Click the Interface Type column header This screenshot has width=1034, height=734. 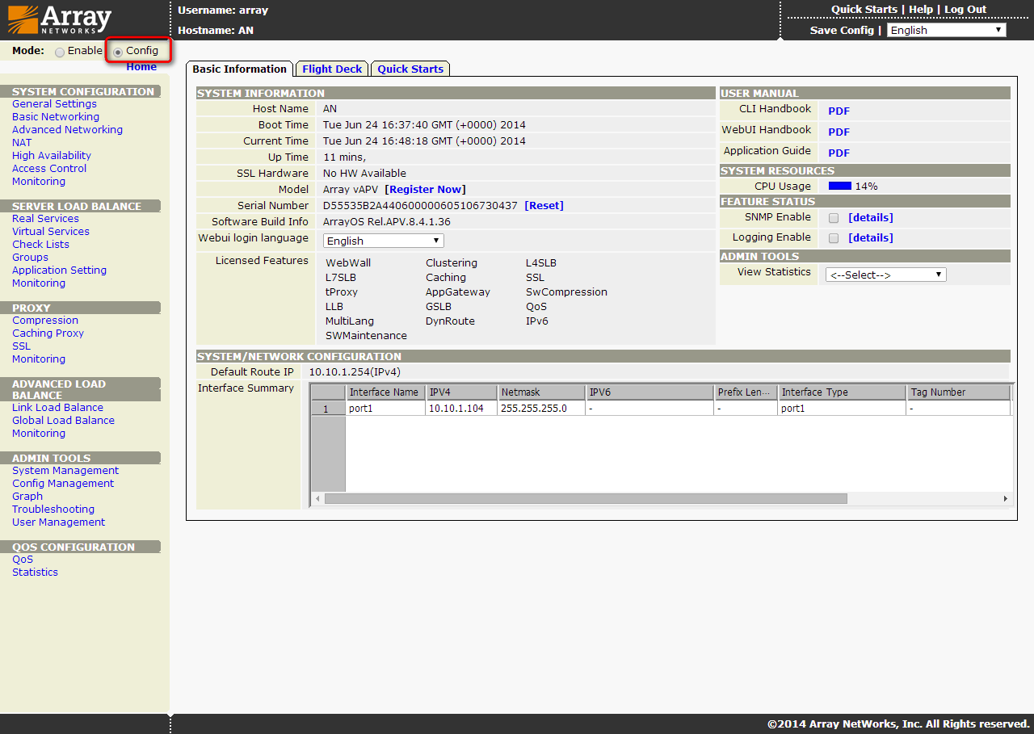(x=843, y=392)
